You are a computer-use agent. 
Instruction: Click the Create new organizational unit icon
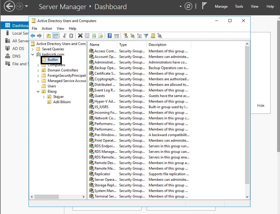point(139,36)
